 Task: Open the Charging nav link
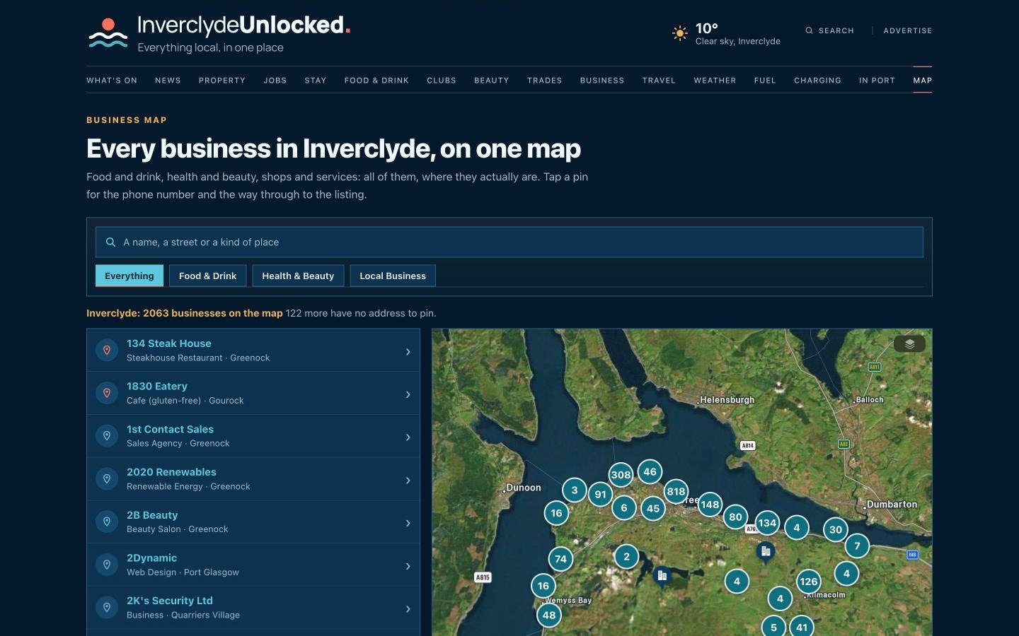[x=817, y=81]
